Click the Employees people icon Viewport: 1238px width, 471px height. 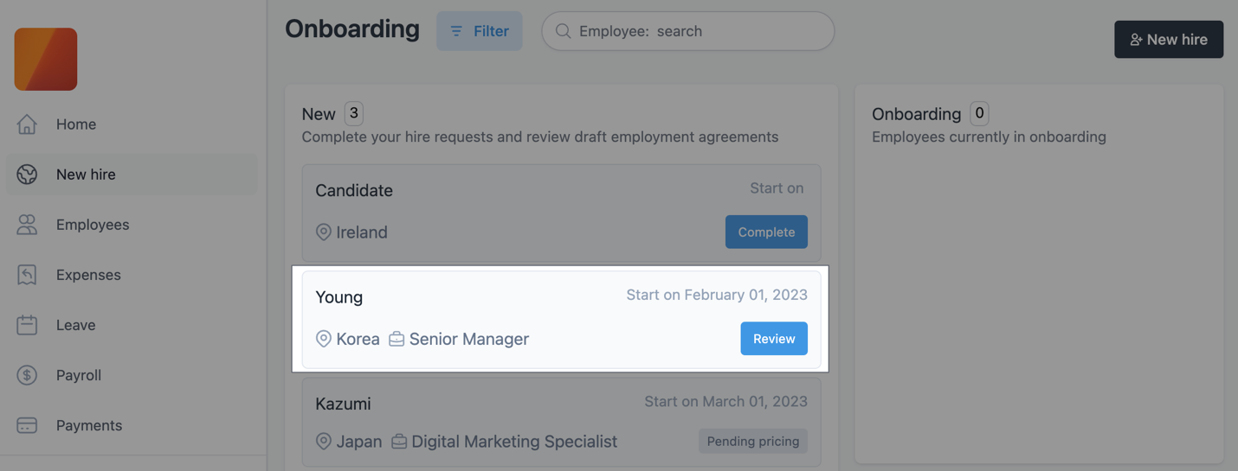[27, 225]
